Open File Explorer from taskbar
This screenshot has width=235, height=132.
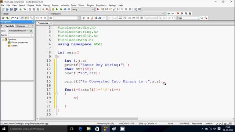89,129
